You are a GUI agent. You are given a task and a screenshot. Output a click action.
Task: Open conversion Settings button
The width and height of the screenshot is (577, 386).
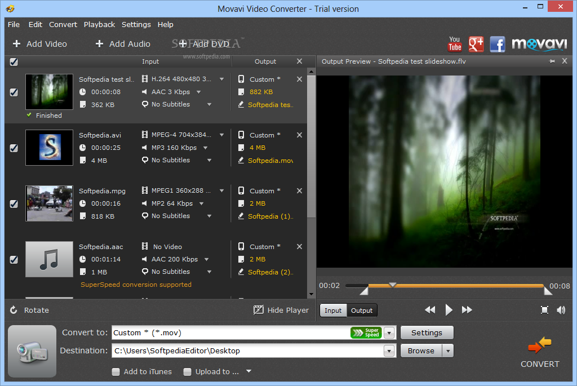pyautogui.click(x=427, y=332)
